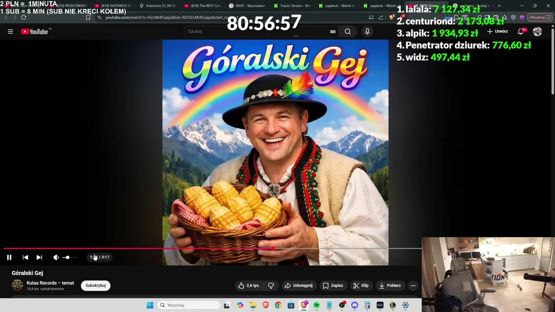Switch to the Kobielska 23 maps tab
555x312 pixels.
[158, 6]
